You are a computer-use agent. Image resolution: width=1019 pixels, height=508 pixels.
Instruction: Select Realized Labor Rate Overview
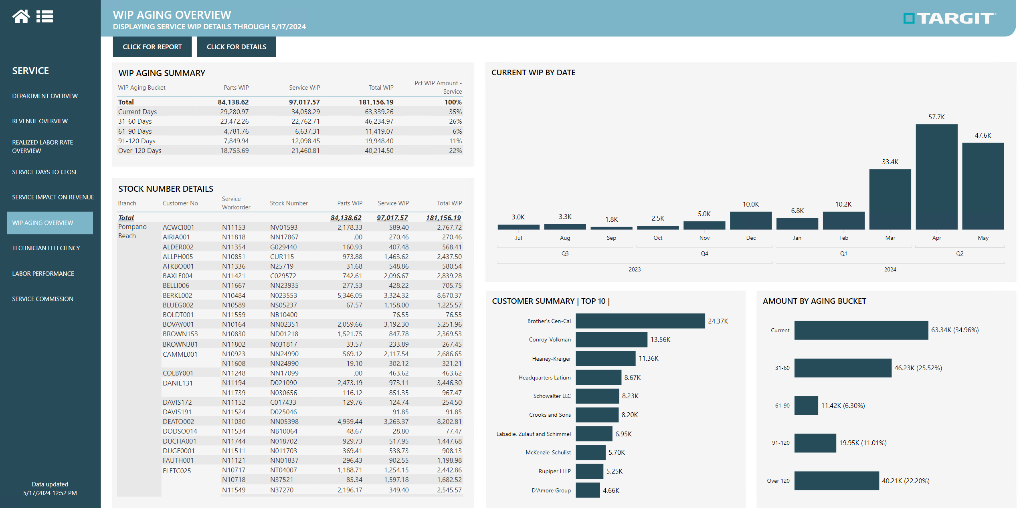42,146
